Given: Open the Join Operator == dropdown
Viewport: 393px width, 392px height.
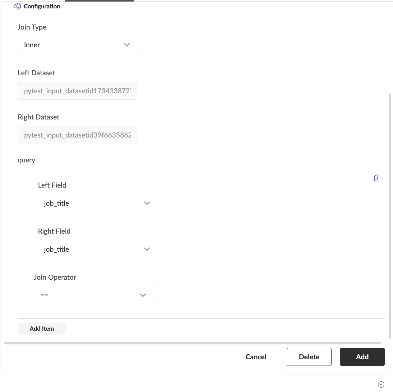Looking at the screenshot, I should click(x=93, y=295).
